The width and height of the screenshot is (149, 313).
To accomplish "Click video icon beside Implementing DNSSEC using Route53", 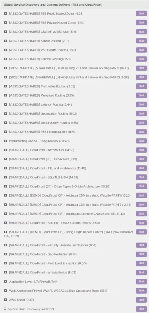I will pyautogui.click(x=6, y=141).
